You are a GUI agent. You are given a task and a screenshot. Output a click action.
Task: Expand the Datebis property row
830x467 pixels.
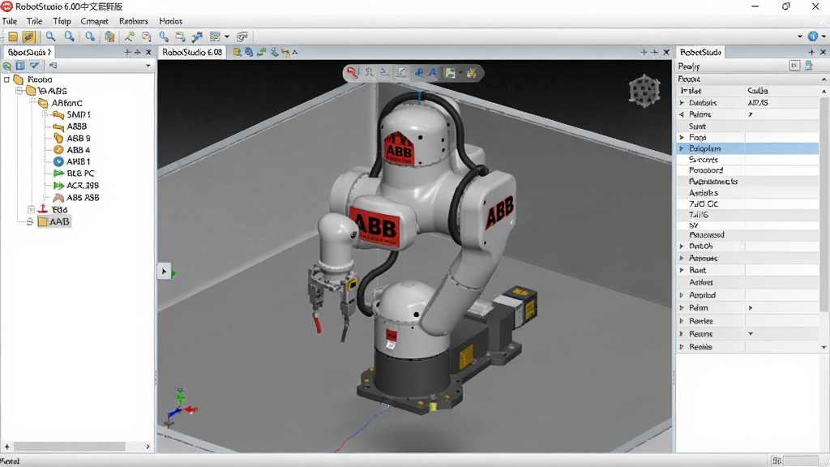682,103
